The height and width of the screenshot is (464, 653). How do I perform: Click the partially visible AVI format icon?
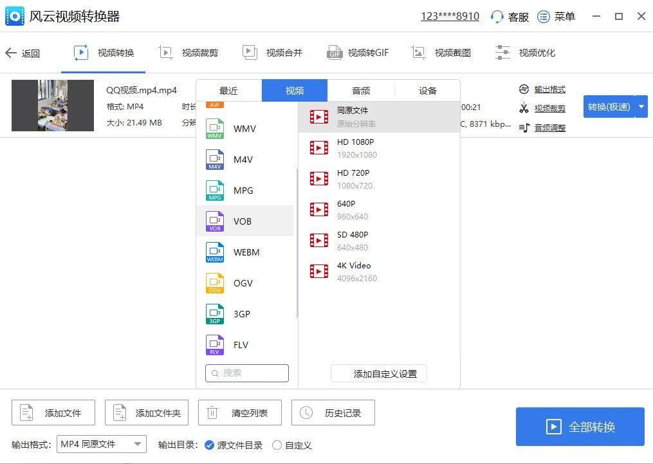click(x=215, y=105)
